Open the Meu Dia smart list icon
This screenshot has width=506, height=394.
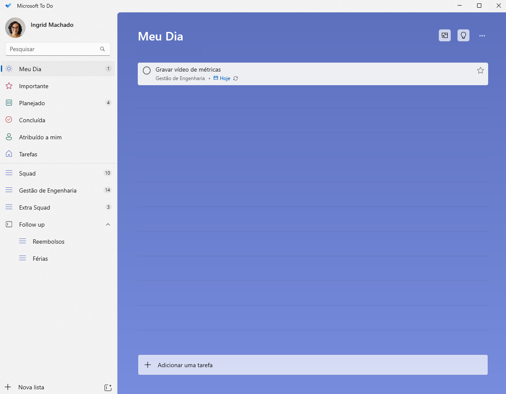click(9, 69)
